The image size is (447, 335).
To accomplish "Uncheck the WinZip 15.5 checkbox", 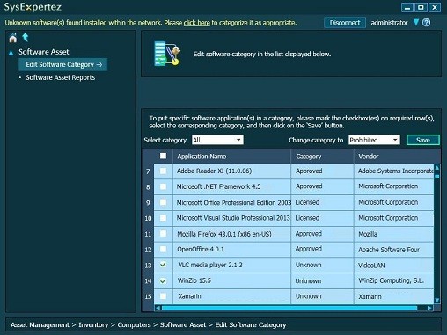I will (x=164, y=280).
